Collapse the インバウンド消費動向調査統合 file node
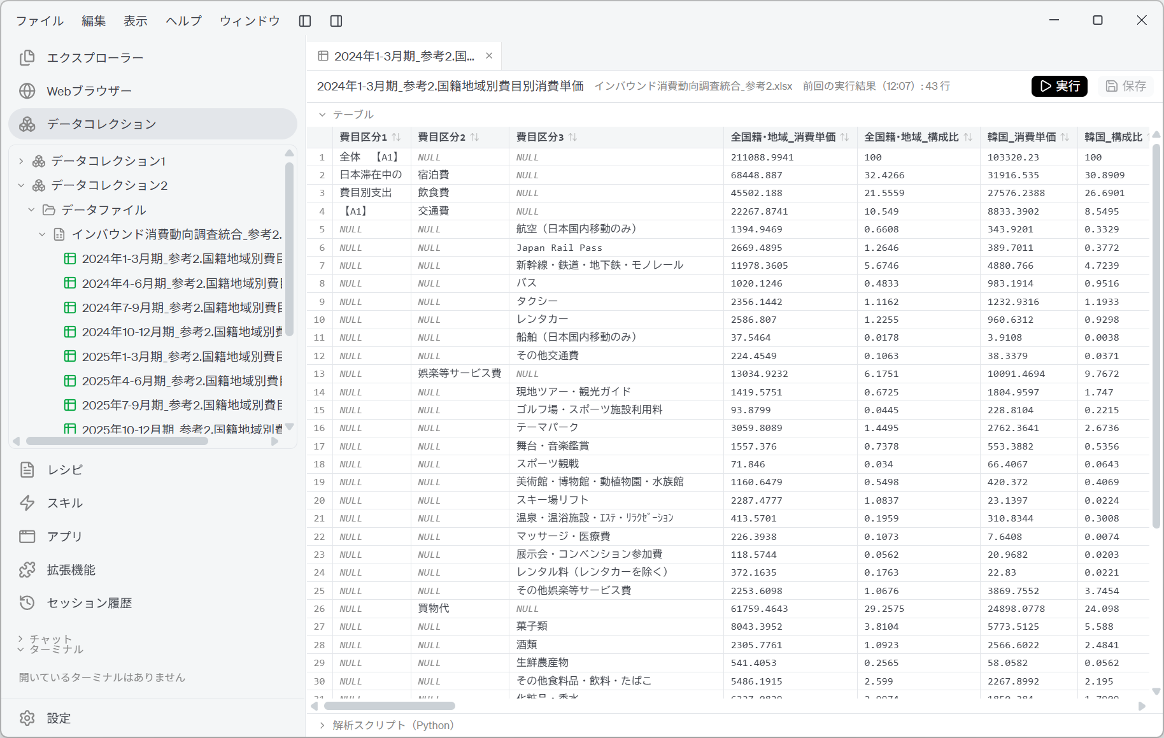1164x738 pixels. 42,234
